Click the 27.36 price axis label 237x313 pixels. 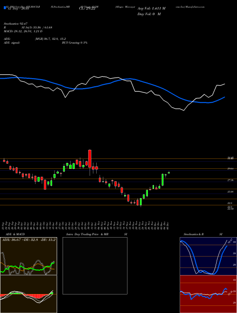[x=230, y=180]
